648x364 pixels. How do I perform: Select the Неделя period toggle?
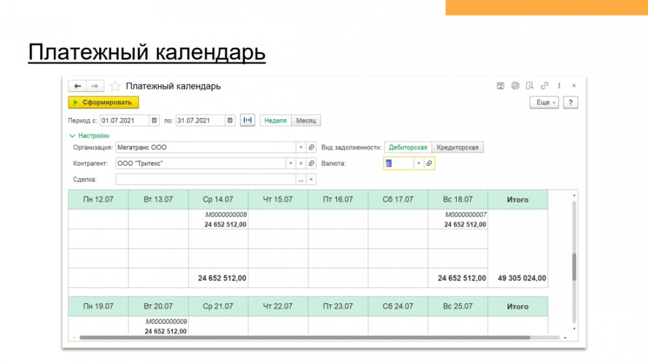pos(275,120)
